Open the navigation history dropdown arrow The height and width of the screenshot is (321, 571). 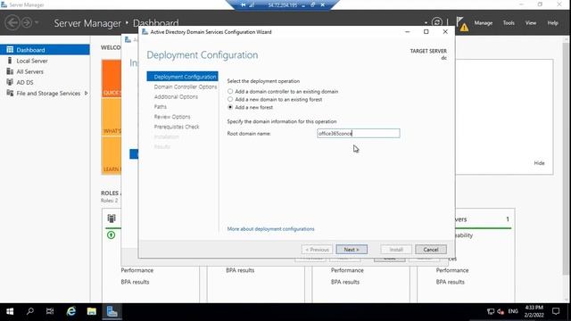coord(37,22)
